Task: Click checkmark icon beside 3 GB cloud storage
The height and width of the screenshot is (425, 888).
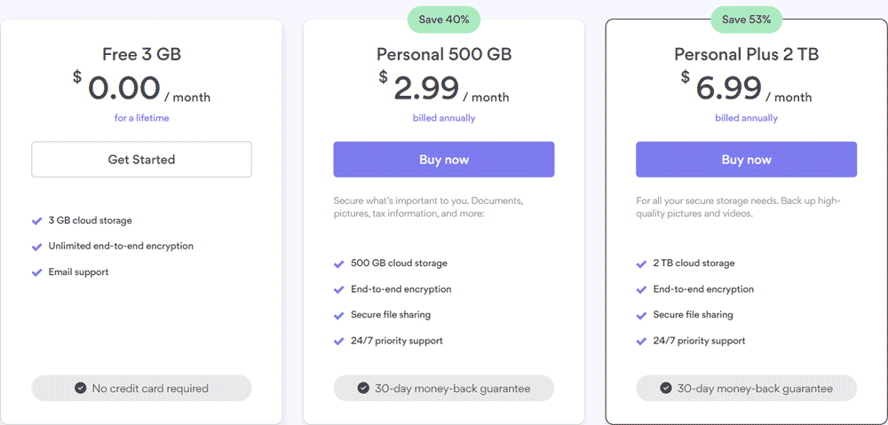Action: click(36, 221)
